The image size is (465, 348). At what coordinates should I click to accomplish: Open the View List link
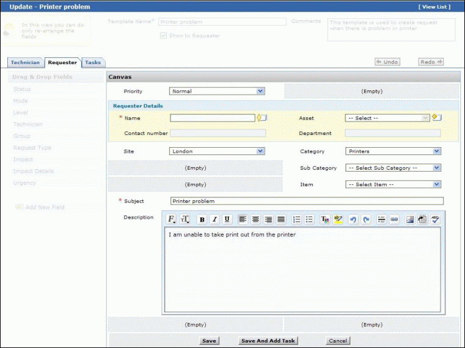(x=434, y=7)
